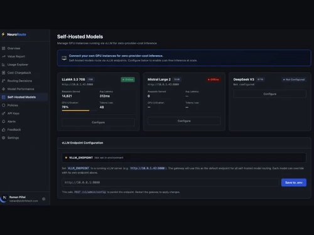Go to Usage Explorer
Screen dimensions: 314x235
[24, 65]
